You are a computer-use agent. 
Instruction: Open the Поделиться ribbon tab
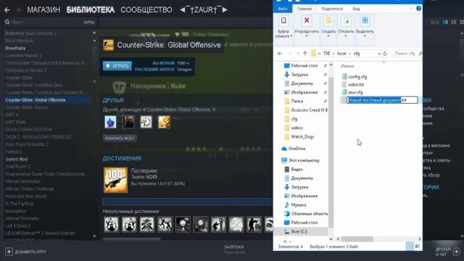click(332, 9)
